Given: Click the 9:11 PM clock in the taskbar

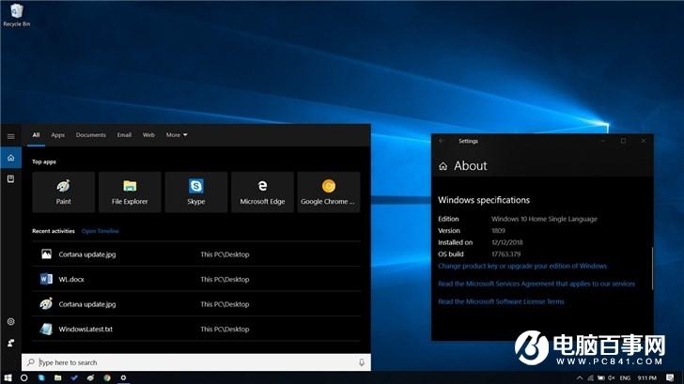Looking at the screenshot, I should pos(647,378).
